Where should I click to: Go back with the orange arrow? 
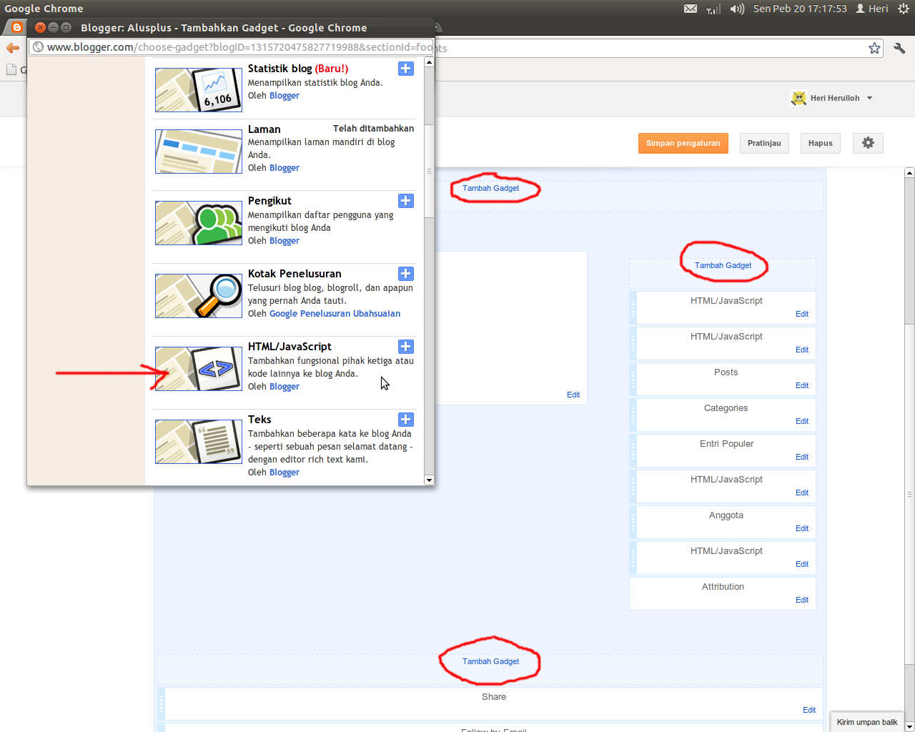point(13,48)
